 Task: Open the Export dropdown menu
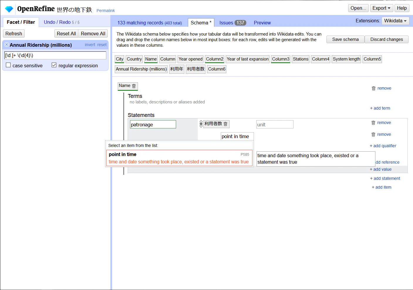[381, 8]
